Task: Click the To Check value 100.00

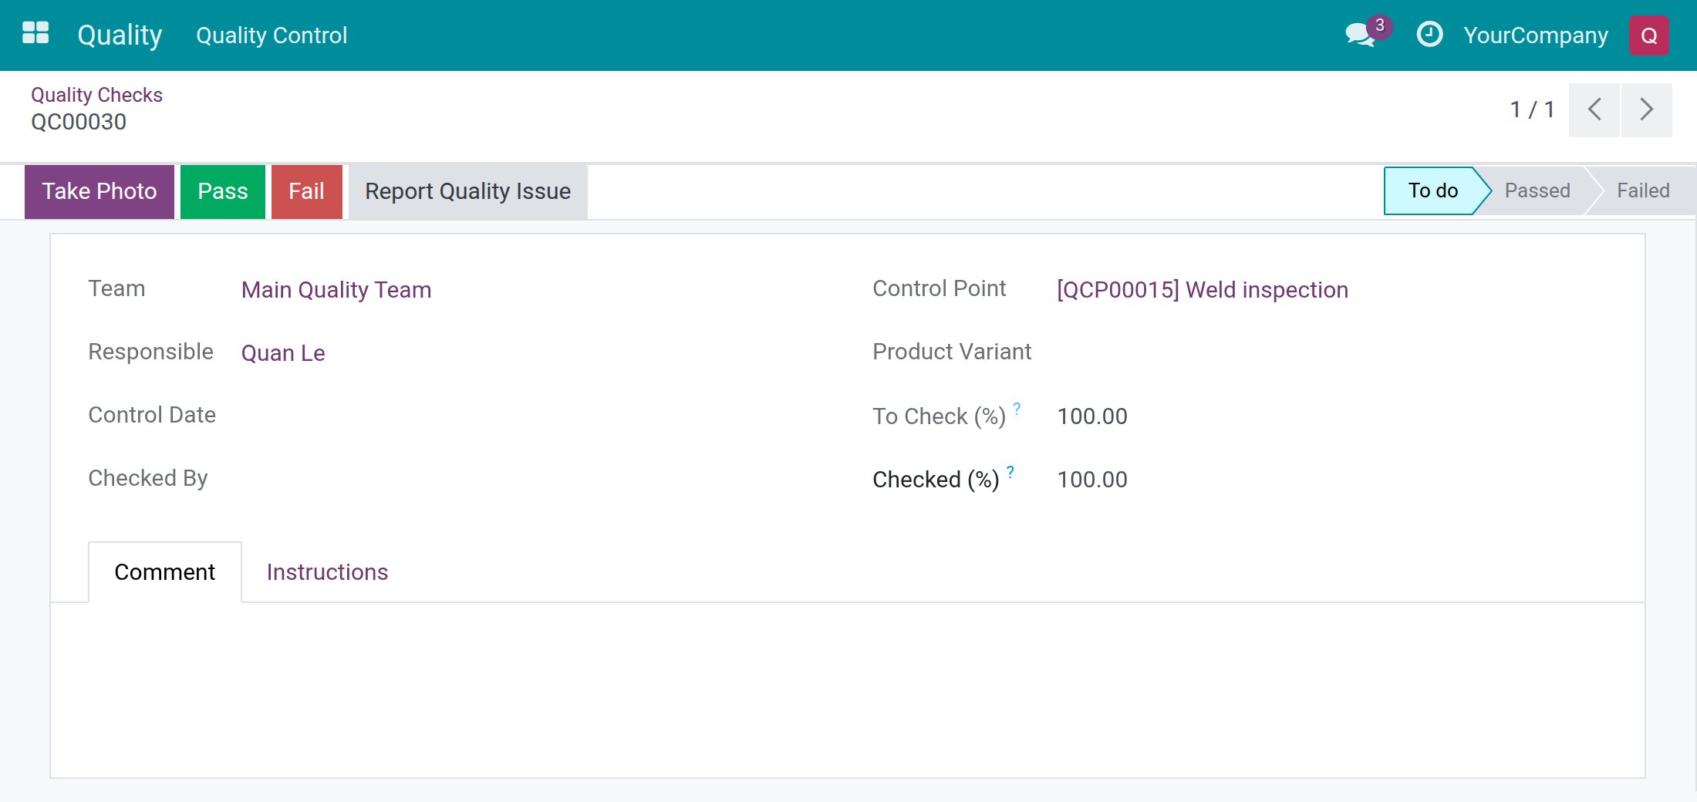Action: pyautogui.click(x=1091, y=416)
